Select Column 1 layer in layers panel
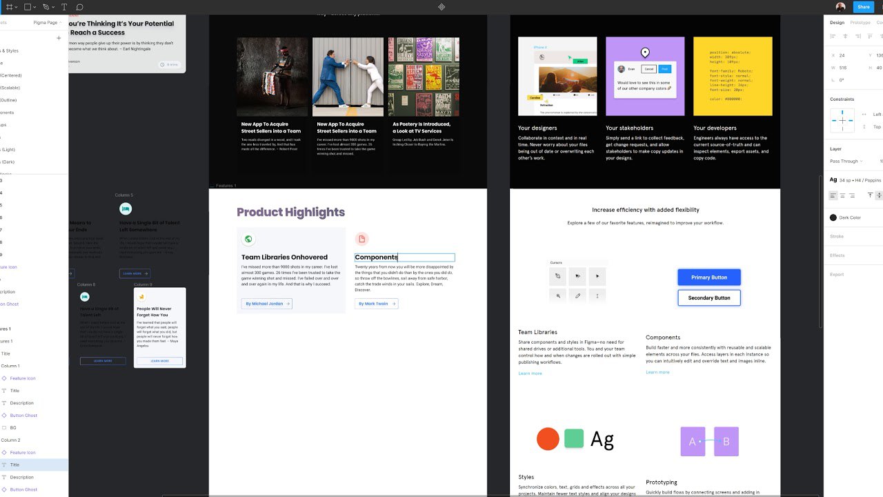 [34, 366]
